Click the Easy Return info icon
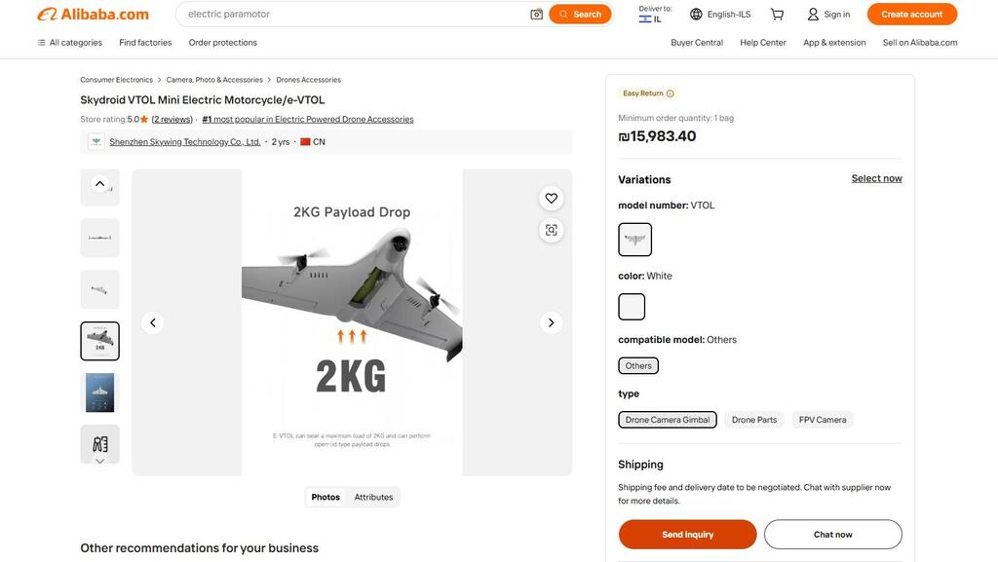This screenshot has width=998, height=562. click(671, 94)
